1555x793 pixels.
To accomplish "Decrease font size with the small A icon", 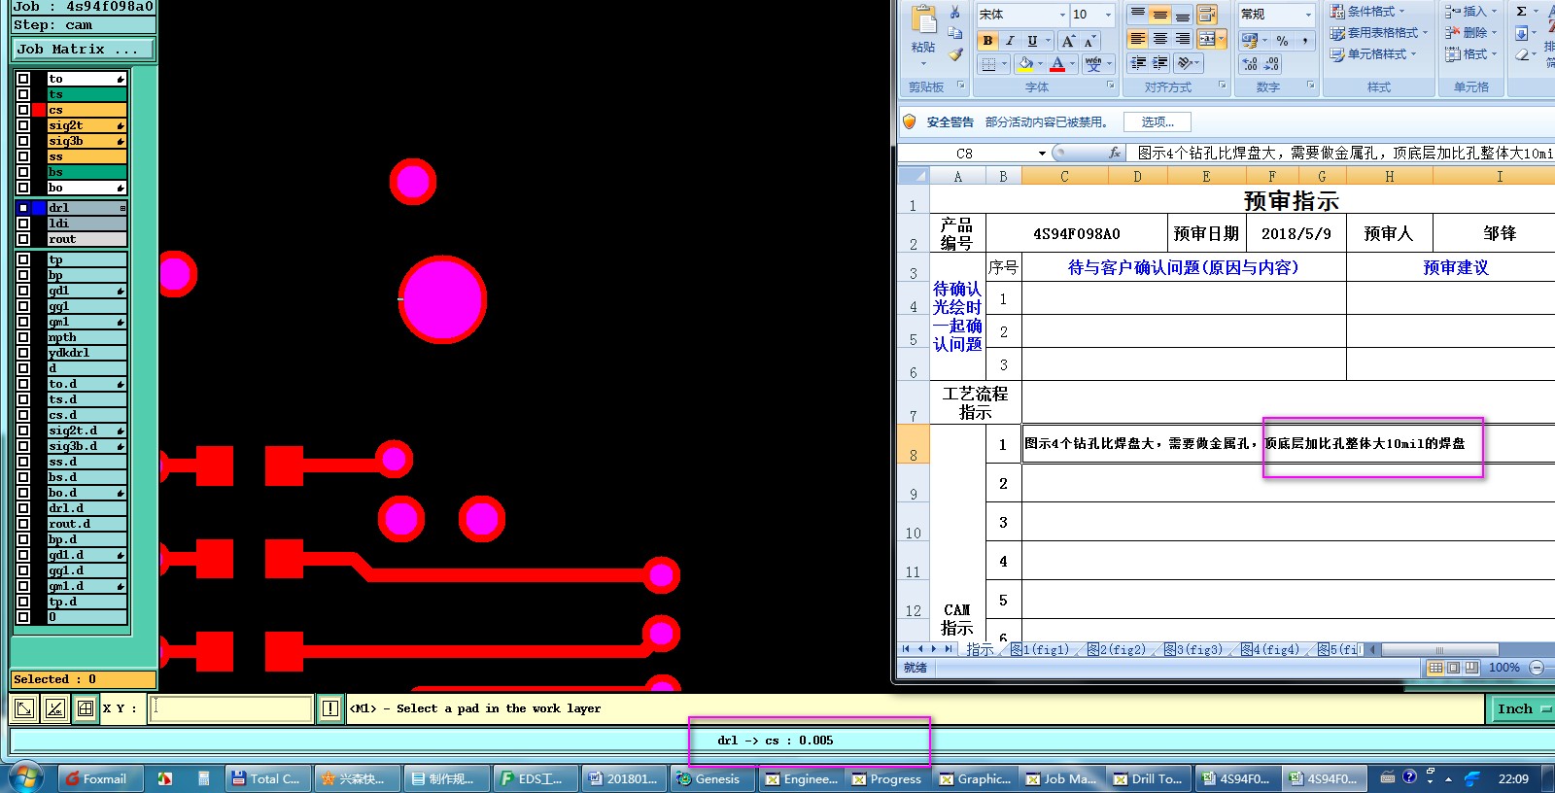I will (x=1089, y=41).
